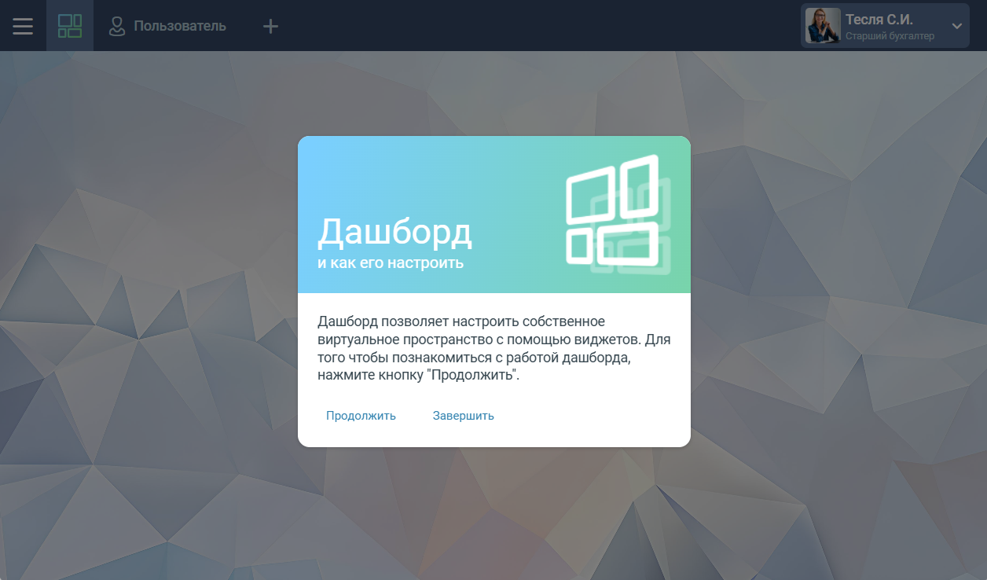Click the Старший бухгалтер role label
The width and height of the screenshot is (987, 580).
click(x=890, y=36)
